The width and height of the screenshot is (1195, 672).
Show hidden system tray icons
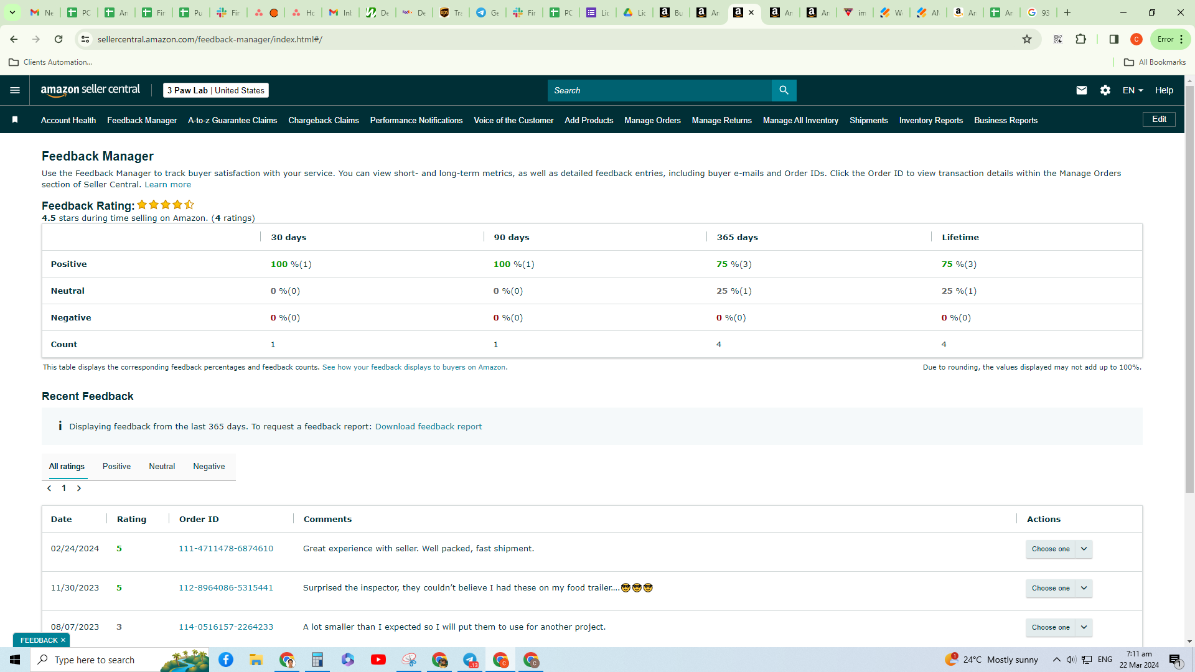click(x=1057, y=660)
